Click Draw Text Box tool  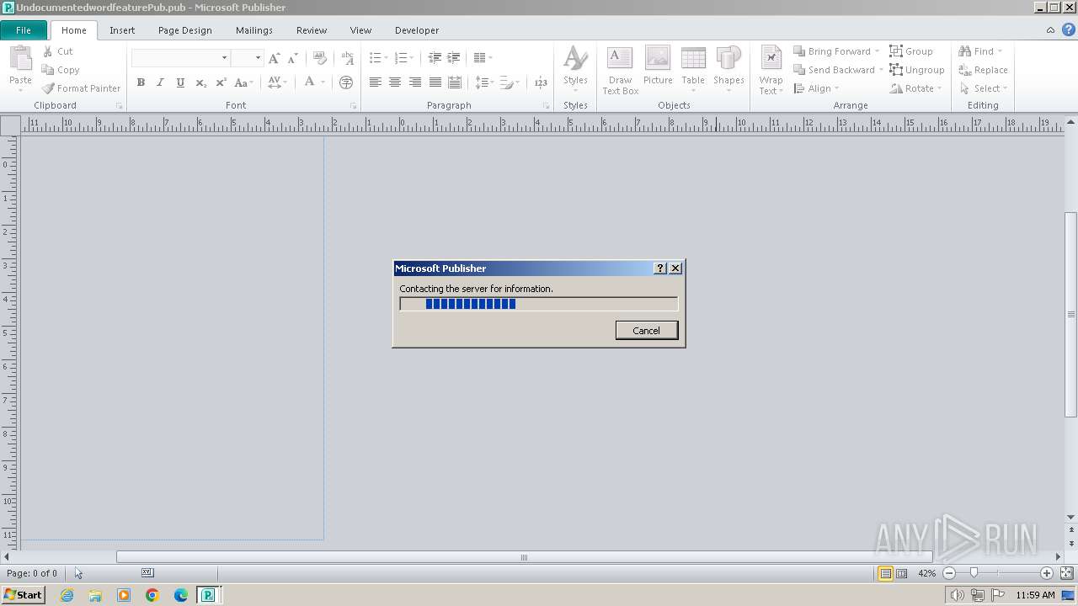tap(620, 70)
